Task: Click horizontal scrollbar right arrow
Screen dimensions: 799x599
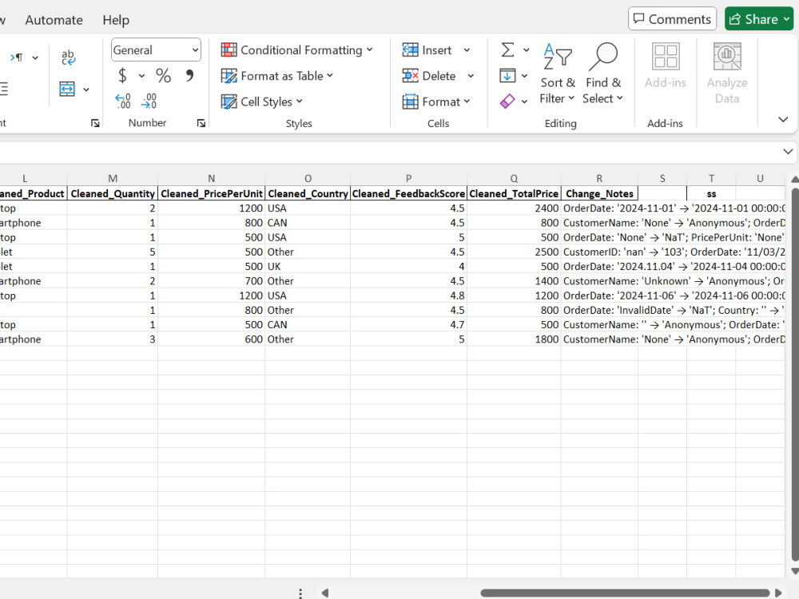Action: (778, 593)
